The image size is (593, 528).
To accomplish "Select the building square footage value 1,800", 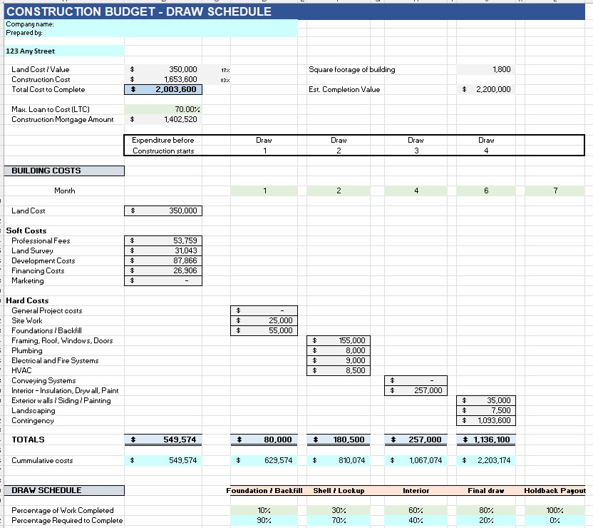I will point(485,70).
